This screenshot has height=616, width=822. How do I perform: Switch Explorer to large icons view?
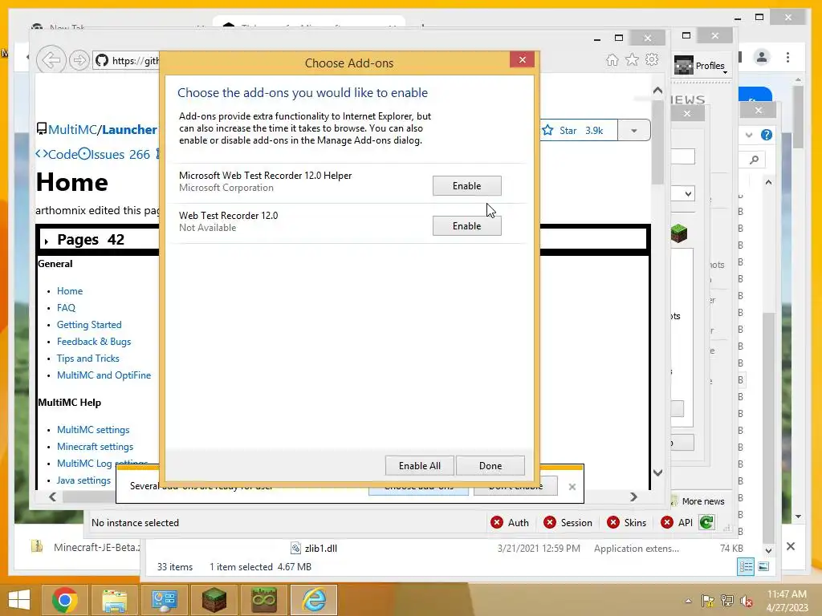coord(764,566)
